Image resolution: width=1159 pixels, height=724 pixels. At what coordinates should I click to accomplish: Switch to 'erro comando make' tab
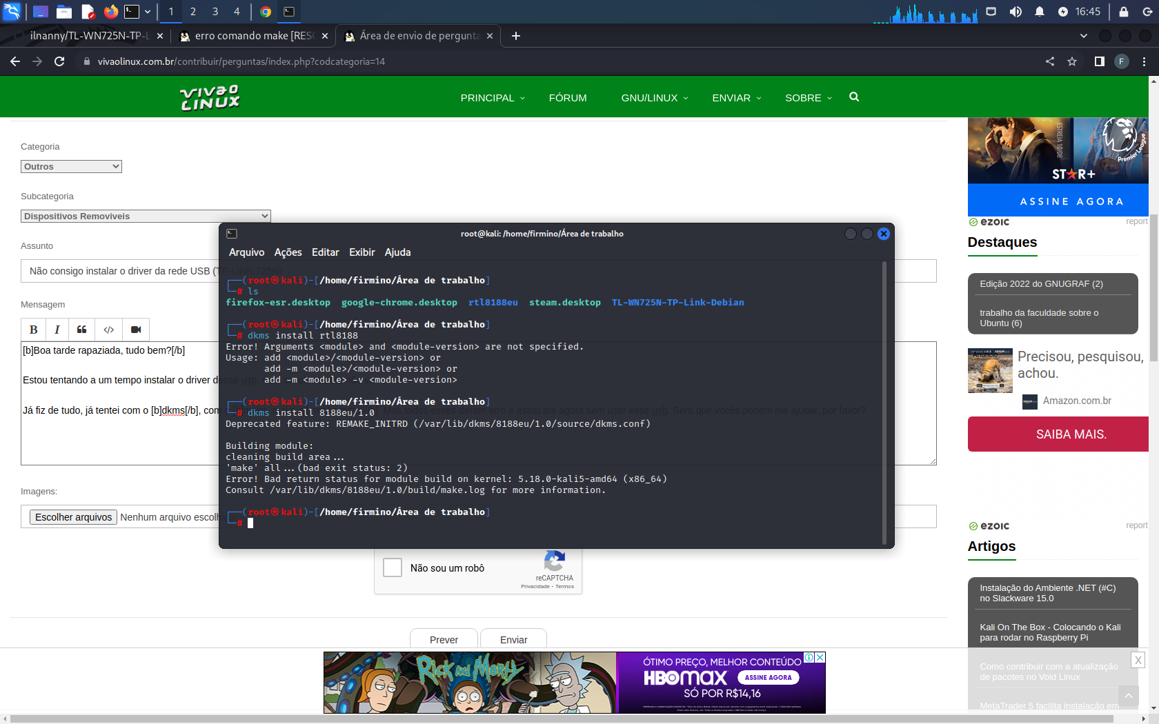coord(252,36)
